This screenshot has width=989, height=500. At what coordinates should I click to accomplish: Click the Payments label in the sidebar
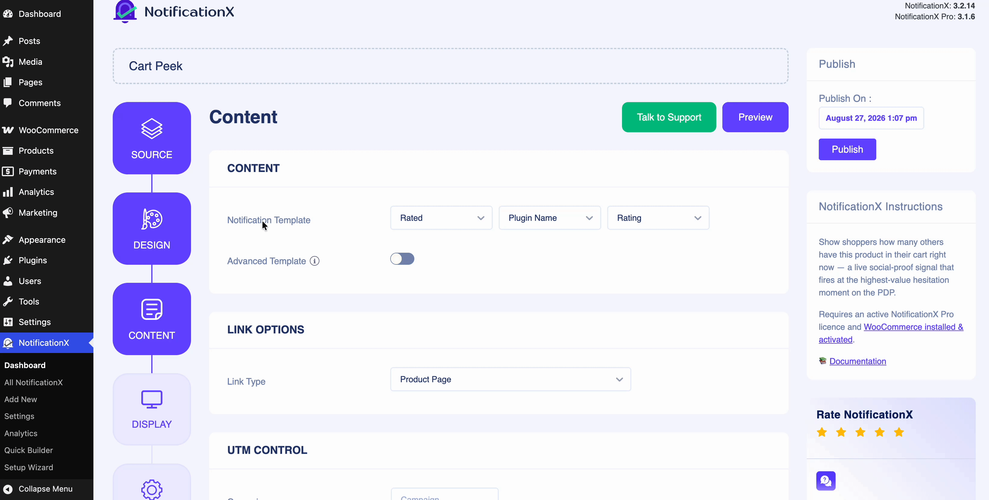38,171
